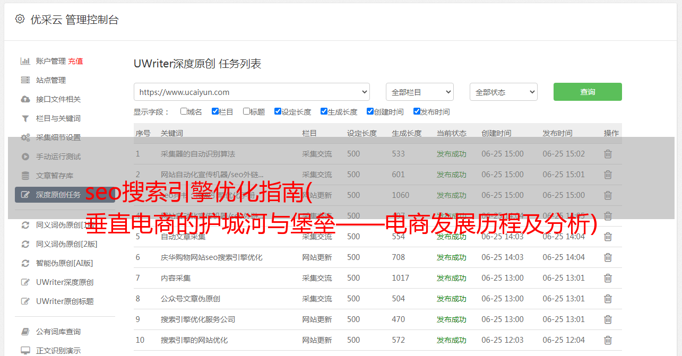The height and width of the screenshot is (356, 682).
Task: Click keyword 搜索引擎的网站优化
Action: (x=194, y=340)
